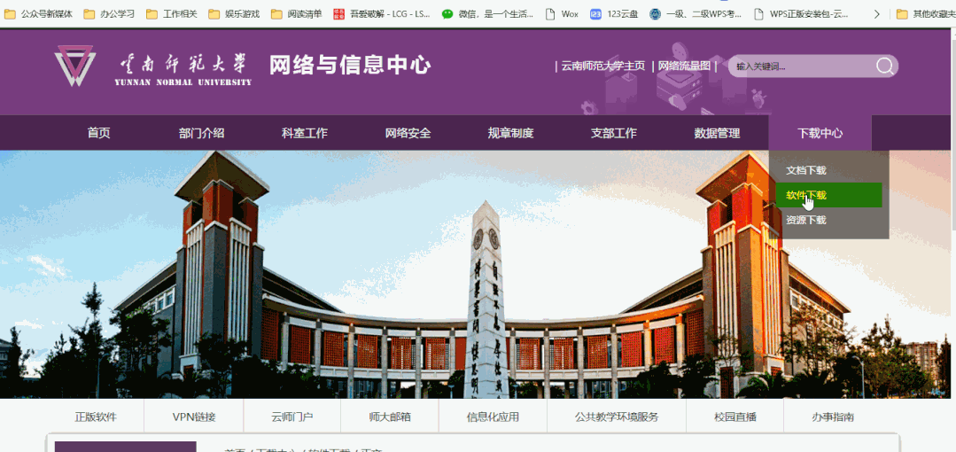Click the Yunnan Normal University triangle logo
956x452 pixels.
click(74, 66)
